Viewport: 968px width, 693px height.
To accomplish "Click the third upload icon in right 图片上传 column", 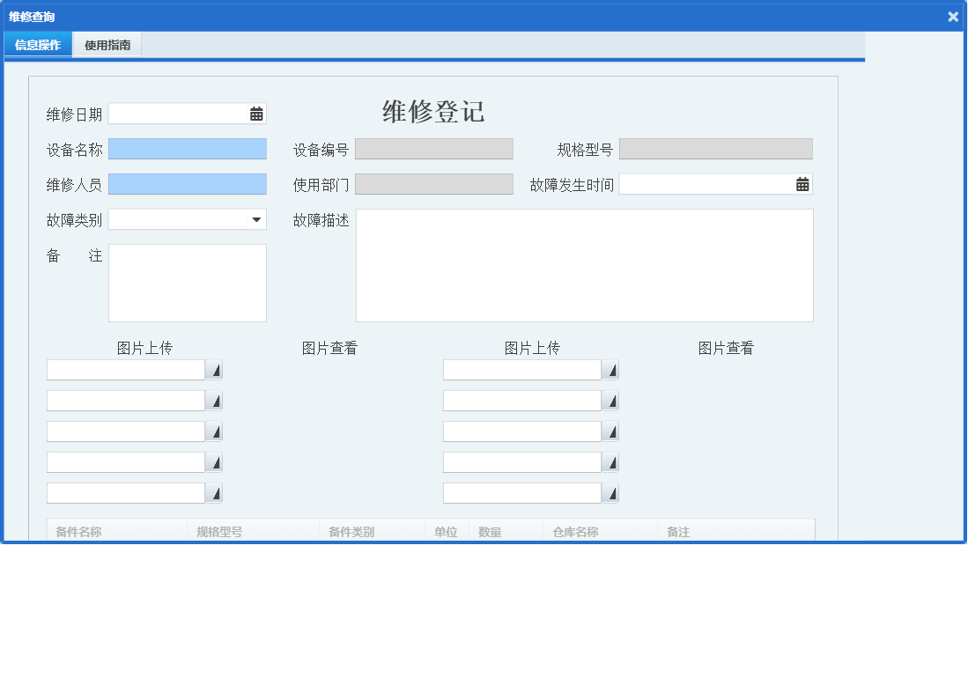I will coord(611,431).
